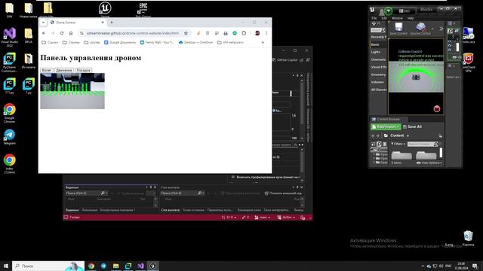Switch to Локальные tab in Visual Studio
Screen dimensions: 483x271
89,210
